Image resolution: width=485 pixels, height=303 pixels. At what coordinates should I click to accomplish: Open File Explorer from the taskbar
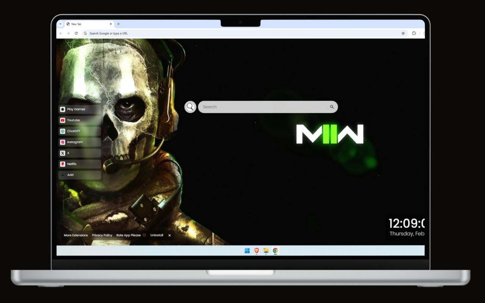[x=266, y=251]
